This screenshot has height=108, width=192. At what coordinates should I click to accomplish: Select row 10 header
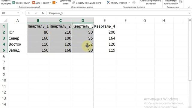pyautogui.click(x=4, y=80)
